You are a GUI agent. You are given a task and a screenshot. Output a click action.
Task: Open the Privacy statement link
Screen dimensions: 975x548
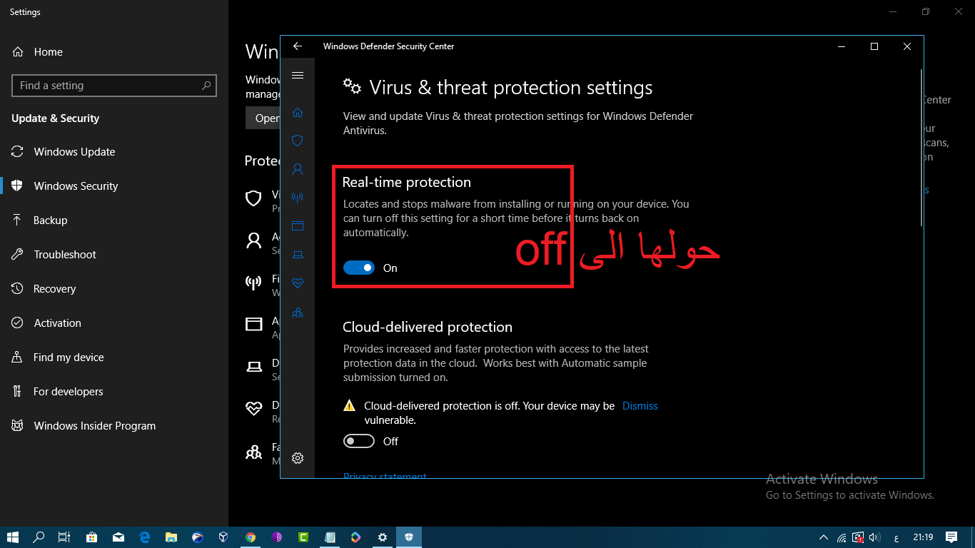click(385, 476)
